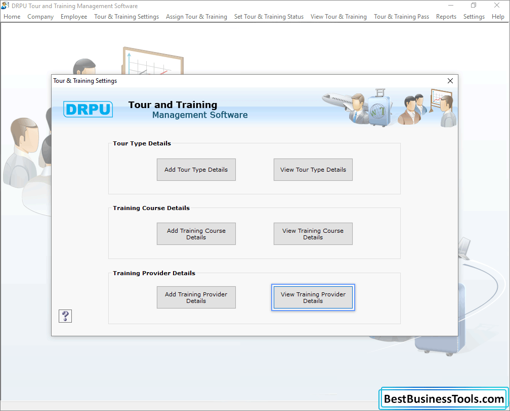Click the DRPU app icon in title bar
This screenshot has height=411, width=510.
click(x=5, y=6)
